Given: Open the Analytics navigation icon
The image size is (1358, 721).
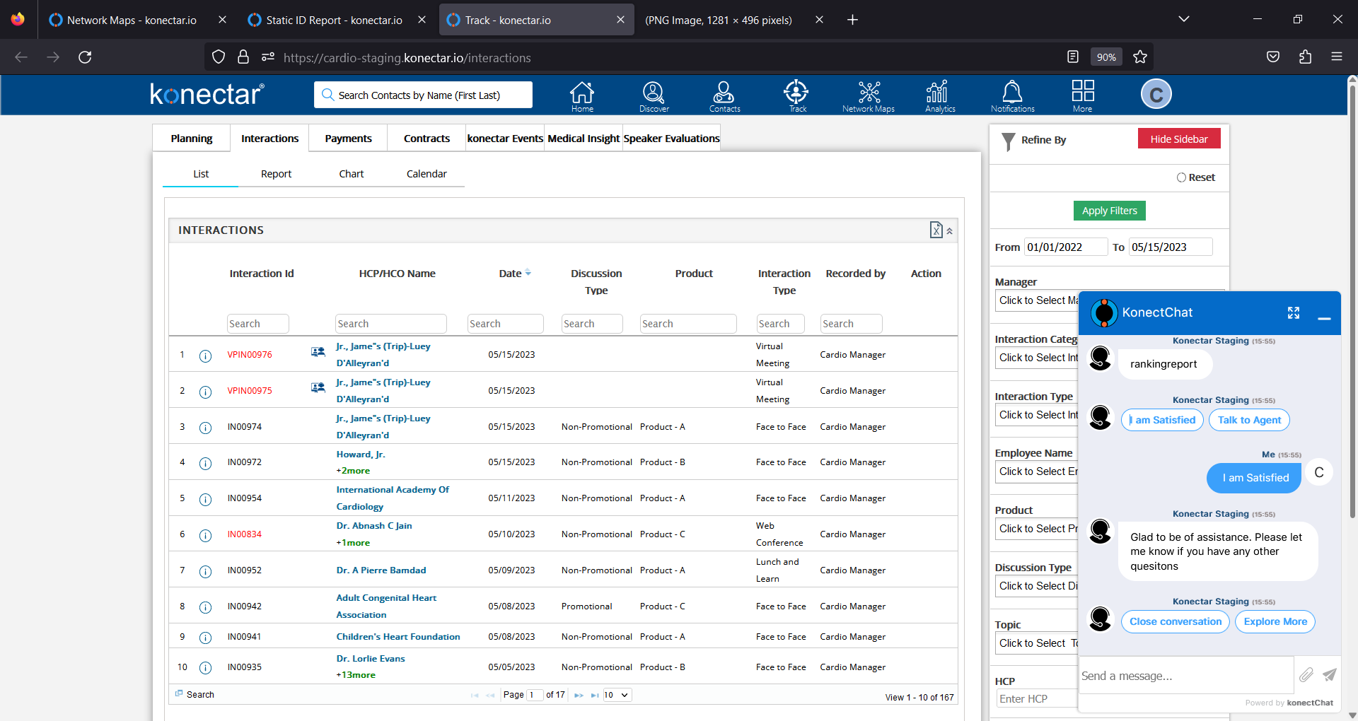Looking at the screenshot, I should 939,96.
